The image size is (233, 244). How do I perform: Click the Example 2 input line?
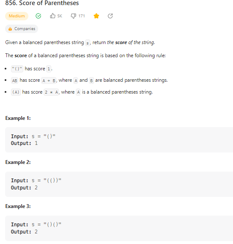coord(36,180)
